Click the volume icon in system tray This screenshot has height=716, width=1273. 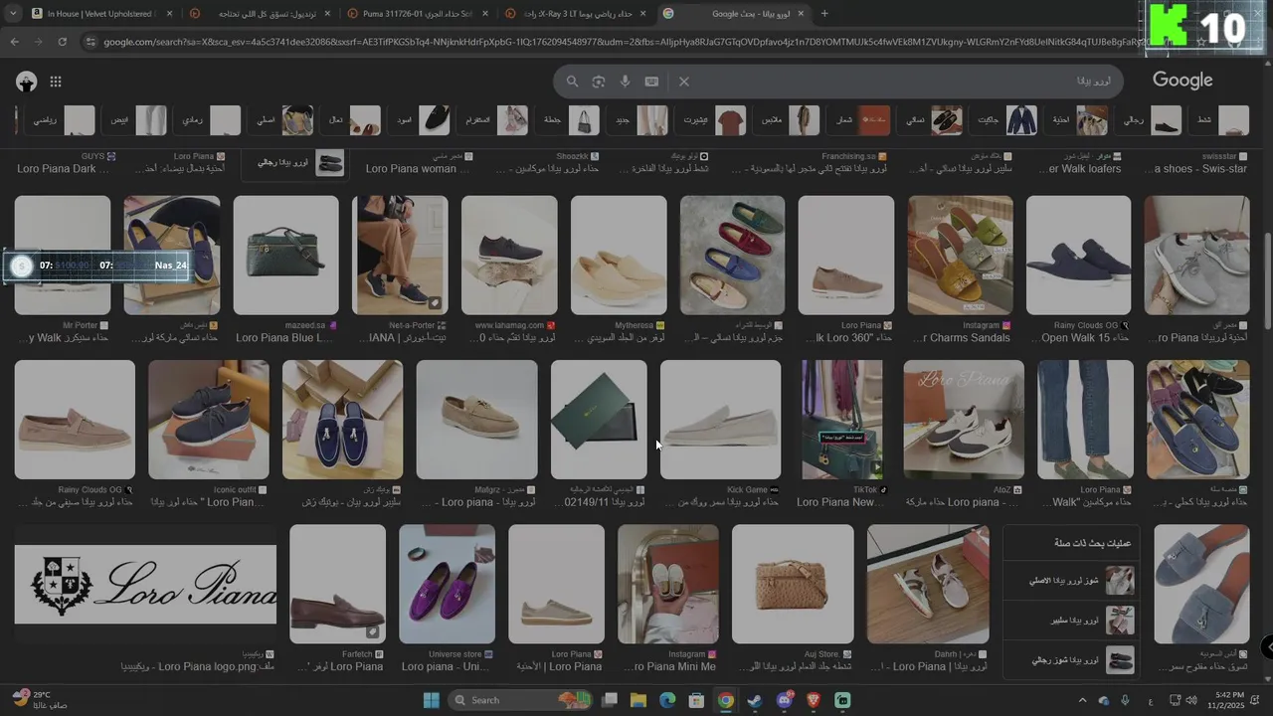coord(1192,700)
